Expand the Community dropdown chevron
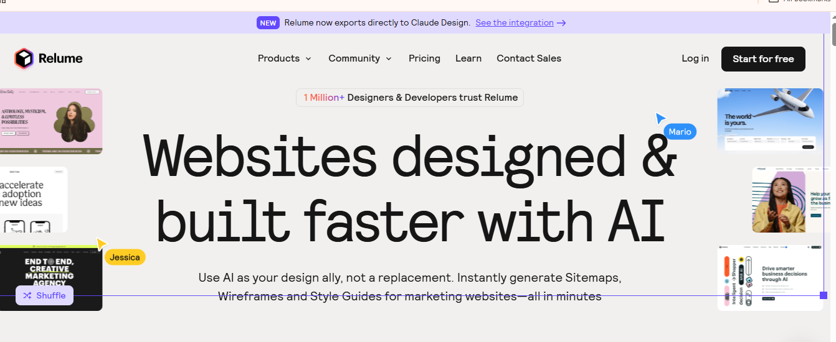The height and width of the screenshot is (342, 836). pyautogui.click(x=389, y=58)
